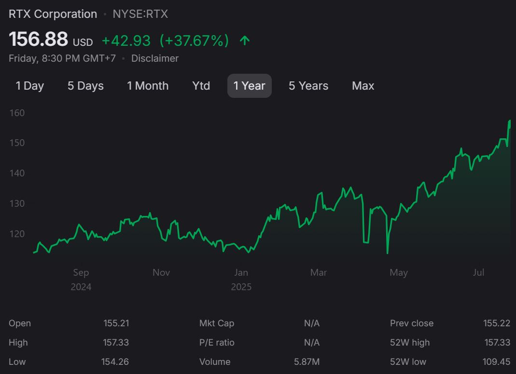Click the Sep 2024 axis label
Screen dimensions: 516x374
[x=81, y=280]
